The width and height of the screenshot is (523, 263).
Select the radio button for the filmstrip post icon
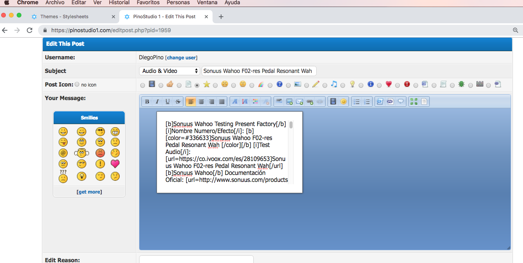click(143, 85)
